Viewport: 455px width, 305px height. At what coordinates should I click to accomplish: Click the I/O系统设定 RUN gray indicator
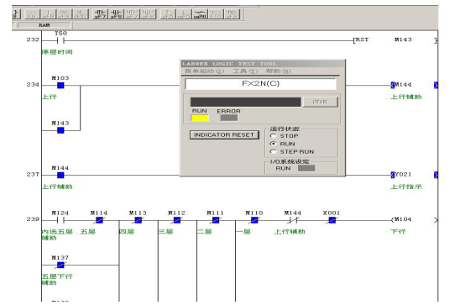tap(306, 168)
